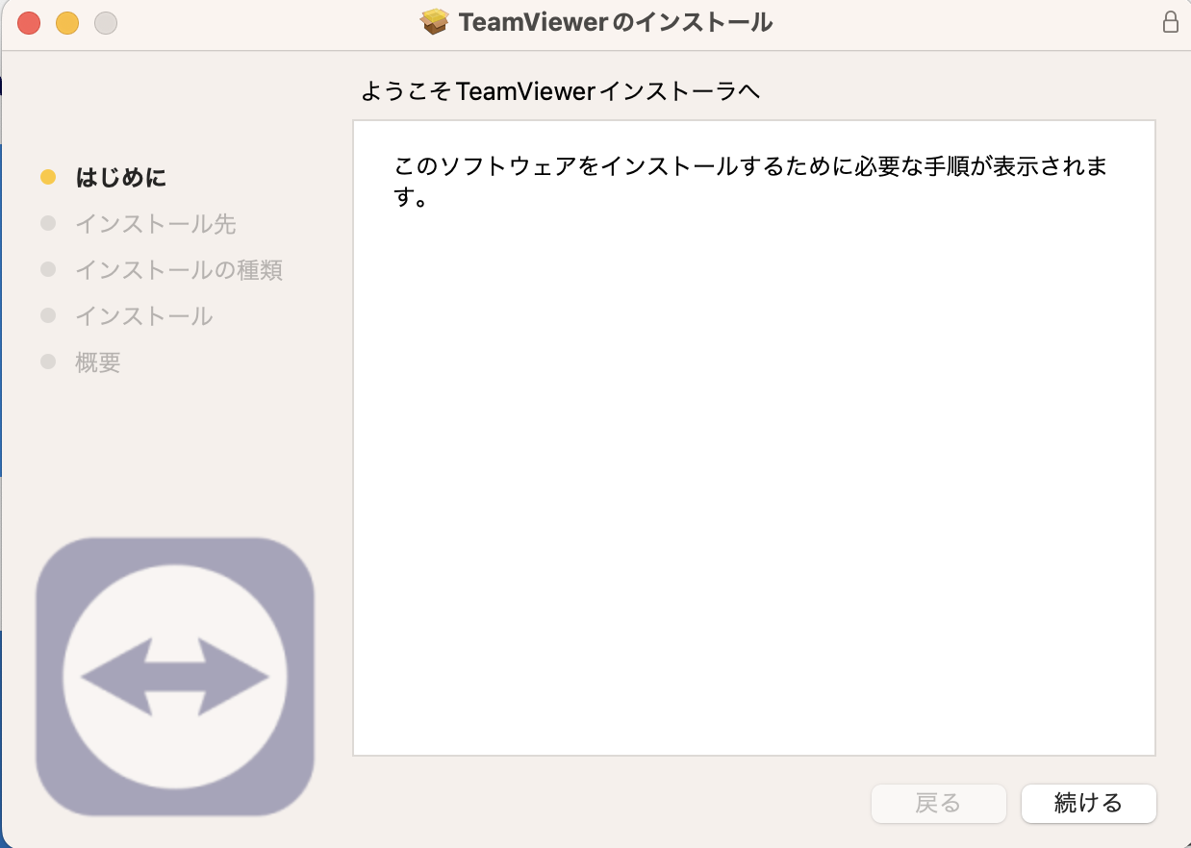1191x848 pixels.
Task: Click the package icon beside the window title
Action: pos(436,22)
